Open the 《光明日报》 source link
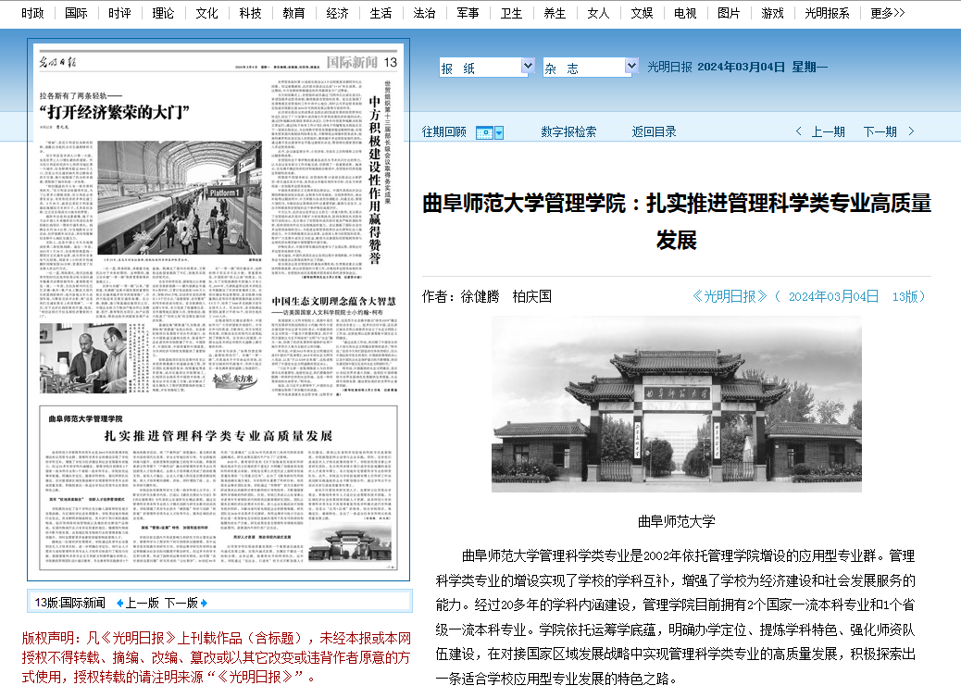Viewport: 961px width, 698px height. point(730,296)
